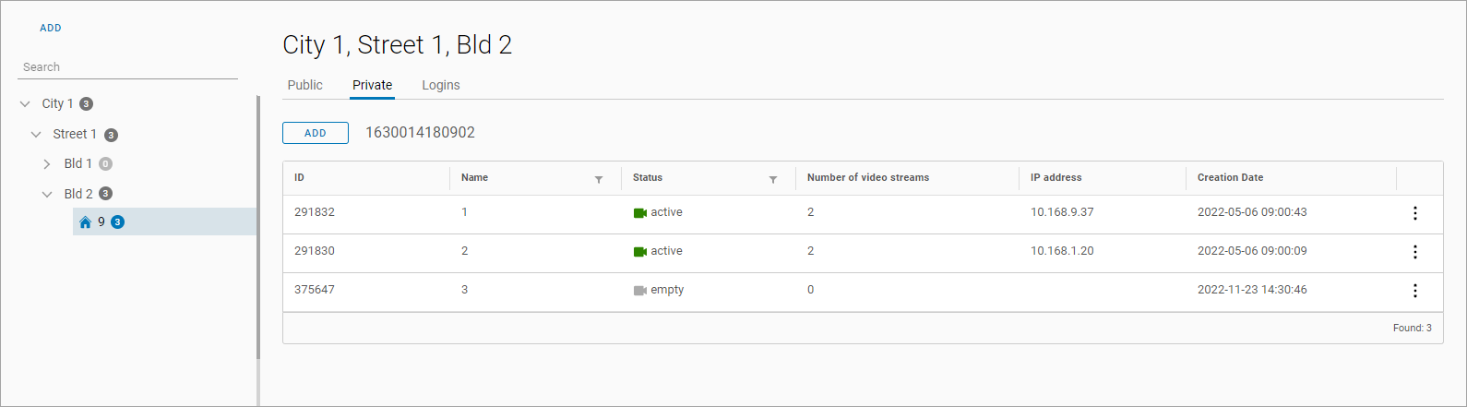Switch to the Logins tab

[x=440, y=85]
